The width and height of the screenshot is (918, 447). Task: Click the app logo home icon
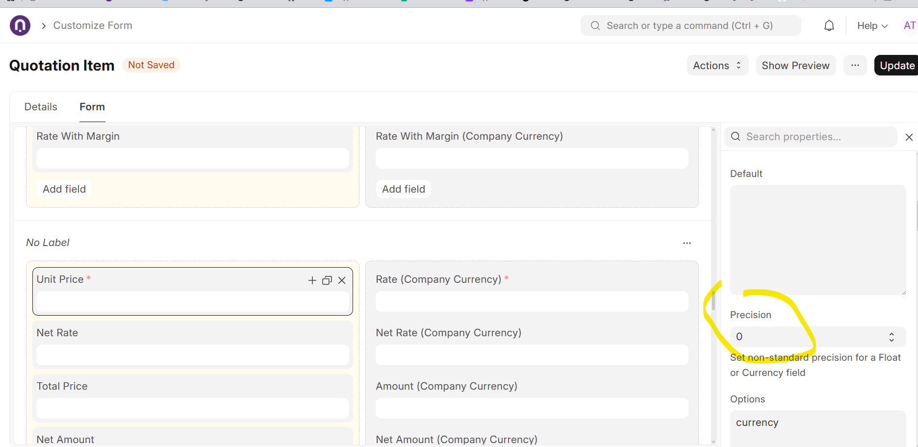tap(20, 25)
